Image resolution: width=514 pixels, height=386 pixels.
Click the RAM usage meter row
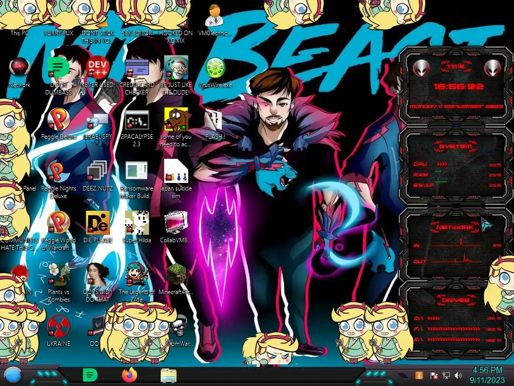(458, 174)
